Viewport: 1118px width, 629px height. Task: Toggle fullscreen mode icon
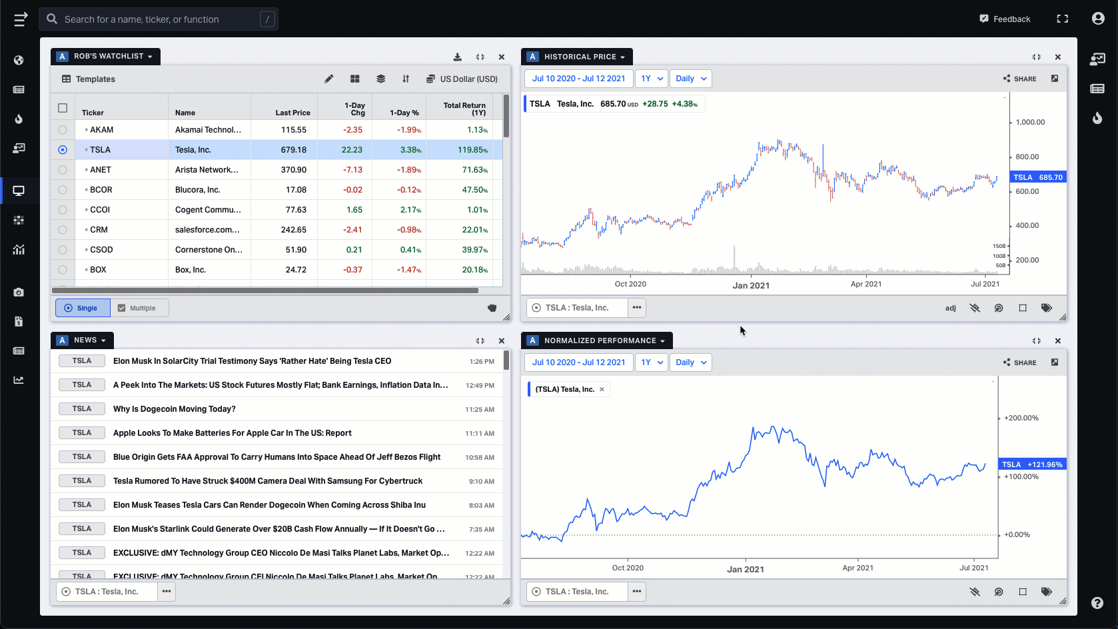[x=1063, y=19]
